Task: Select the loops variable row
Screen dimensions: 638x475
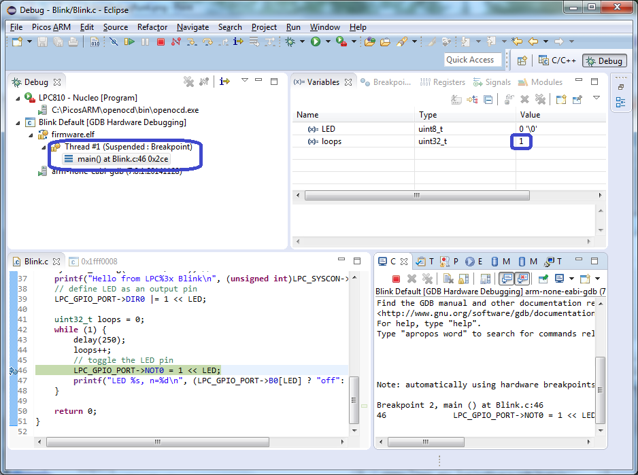Action: point(449,141)
